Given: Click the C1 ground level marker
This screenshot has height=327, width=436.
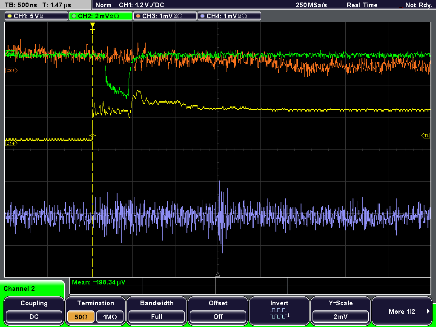Looking at the screenshot, I should click(x=11, y=143).
